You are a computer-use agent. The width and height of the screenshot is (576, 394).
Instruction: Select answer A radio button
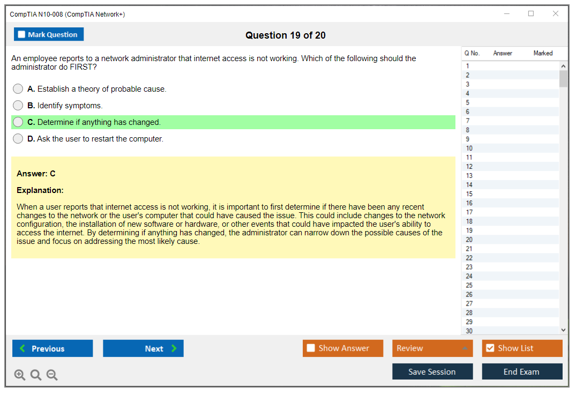(18, 89)
